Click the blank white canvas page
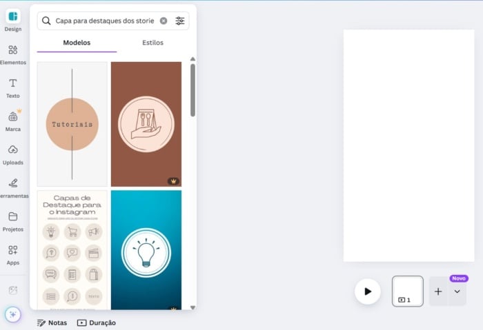Viewport: 483px width, 330px height. tap(408, 145)
